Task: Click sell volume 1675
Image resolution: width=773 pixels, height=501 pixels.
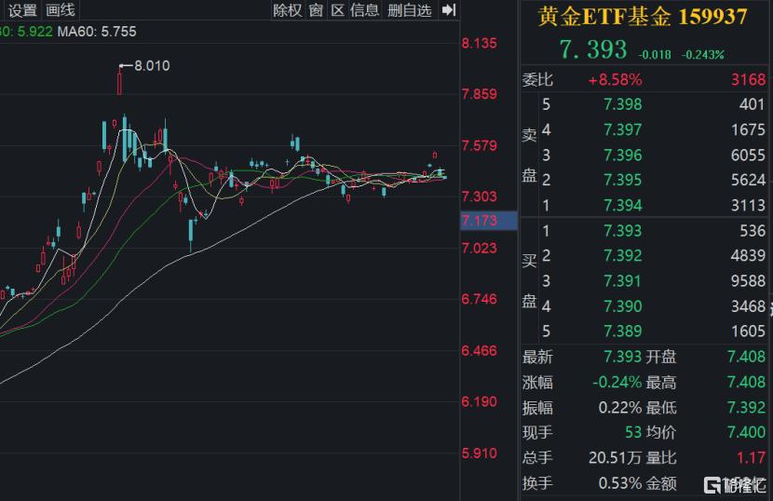Action: [x=749, y=129]
